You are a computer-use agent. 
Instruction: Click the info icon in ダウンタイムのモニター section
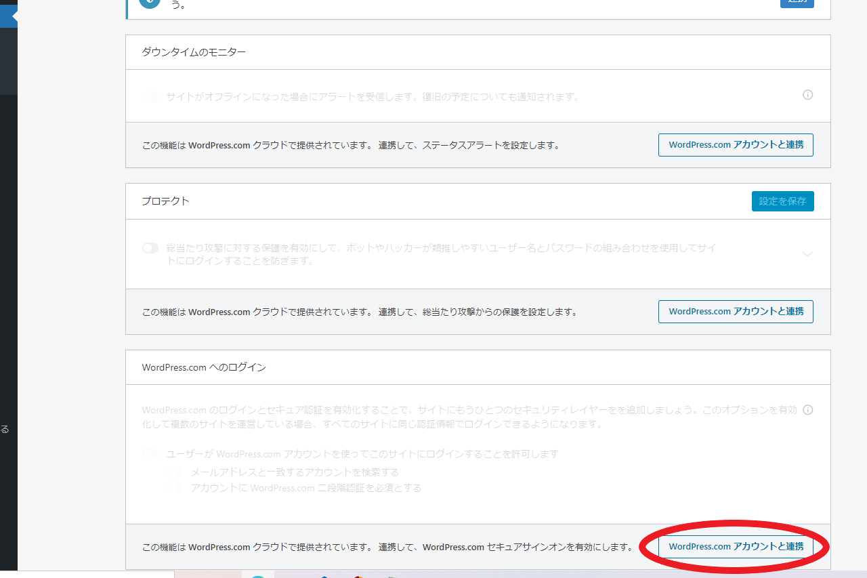coord(807,95)
